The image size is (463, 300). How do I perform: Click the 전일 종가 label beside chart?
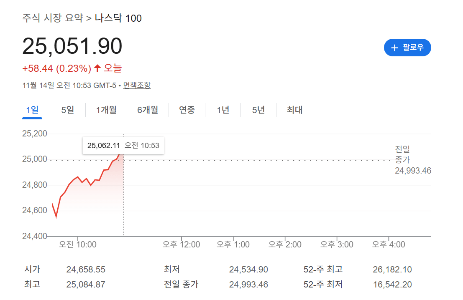(x=402, y=154)
